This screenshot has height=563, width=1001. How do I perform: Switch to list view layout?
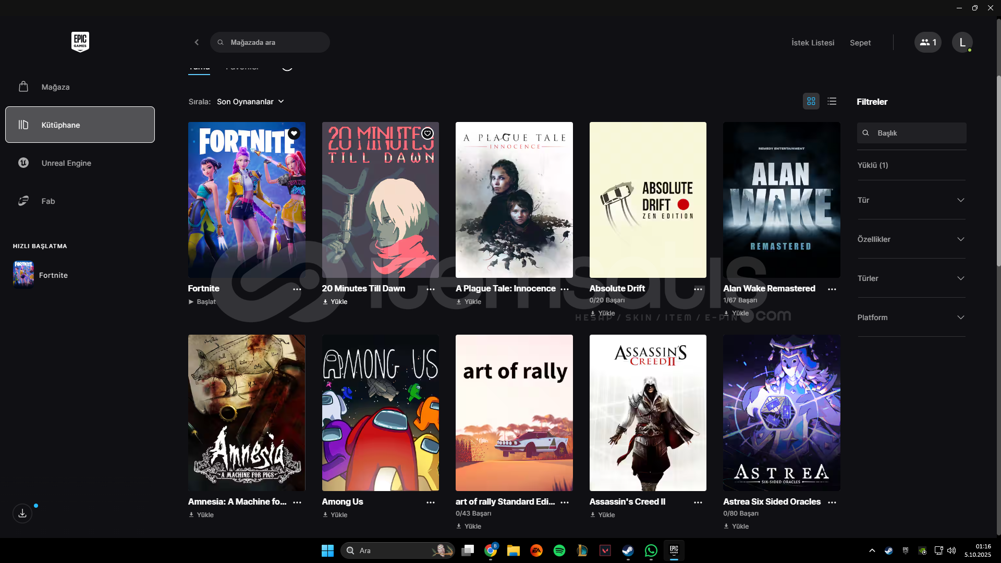(832, 101)
